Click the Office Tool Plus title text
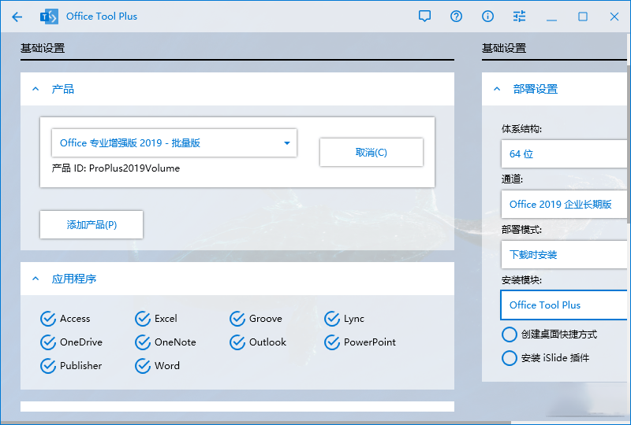 point(102,17)
